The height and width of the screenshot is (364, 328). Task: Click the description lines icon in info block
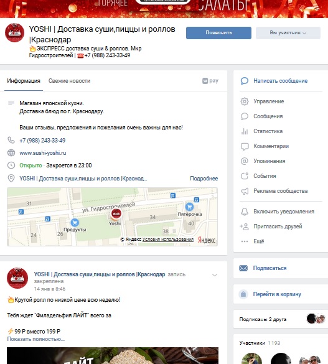[11, 103]
